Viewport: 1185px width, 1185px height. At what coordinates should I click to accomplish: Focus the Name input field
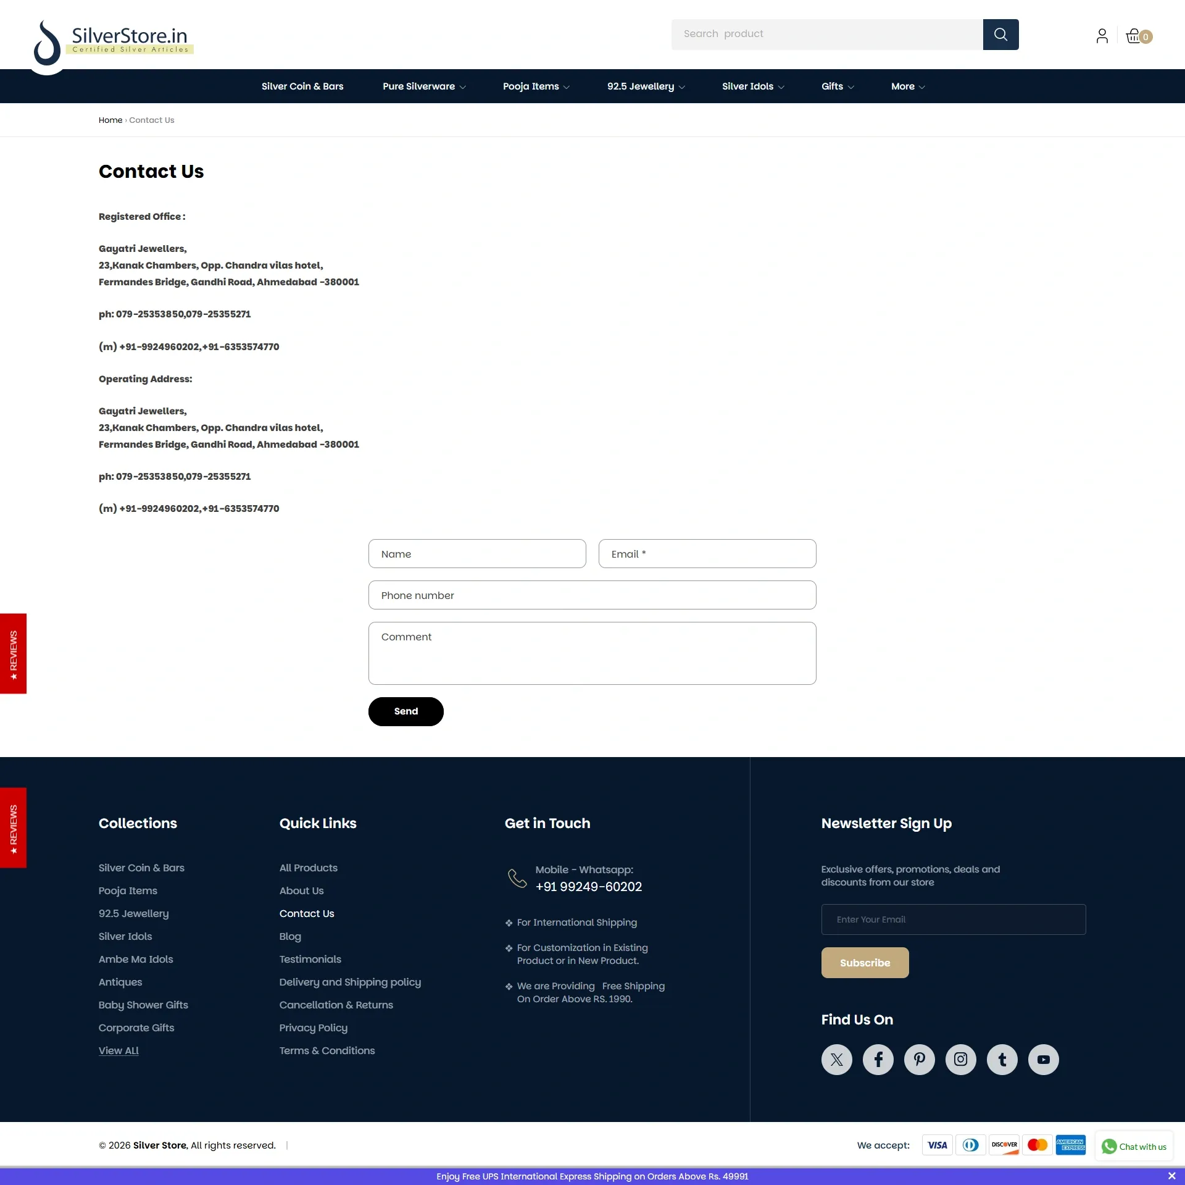pos(477,554)
